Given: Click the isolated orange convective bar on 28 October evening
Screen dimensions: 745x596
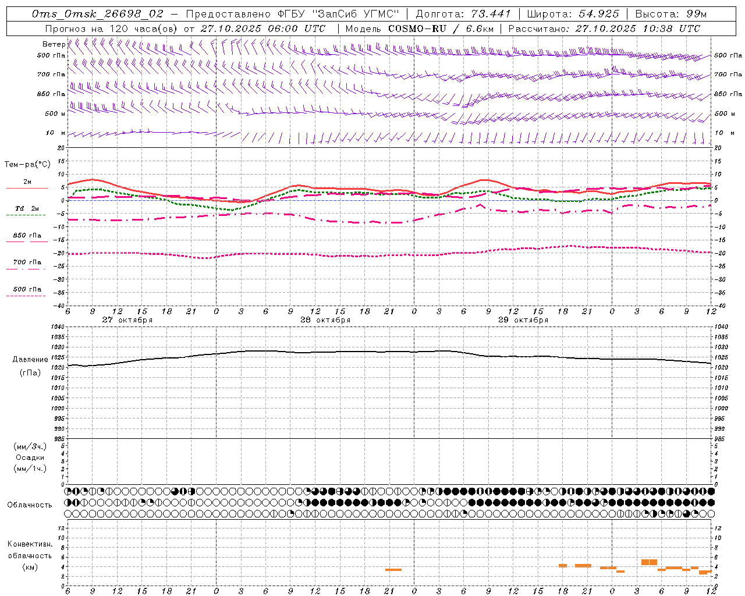Looking at the screenshot, I should tap(393, 569).
